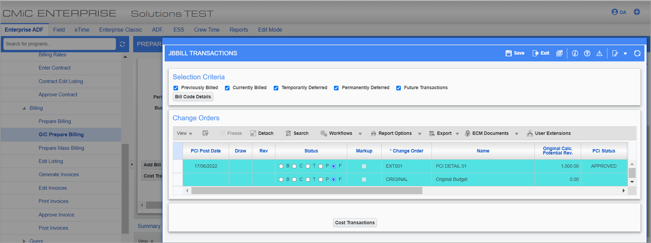Click the Bill Code Details button
The height and width of the screenshot is (243, 651).
(x=193, y=97)
